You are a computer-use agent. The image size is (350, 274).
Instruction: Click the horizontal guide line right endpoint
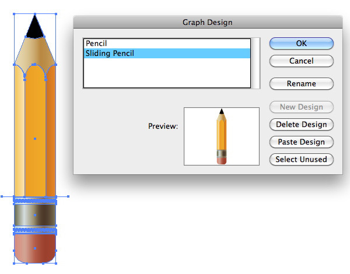point(68,196)
